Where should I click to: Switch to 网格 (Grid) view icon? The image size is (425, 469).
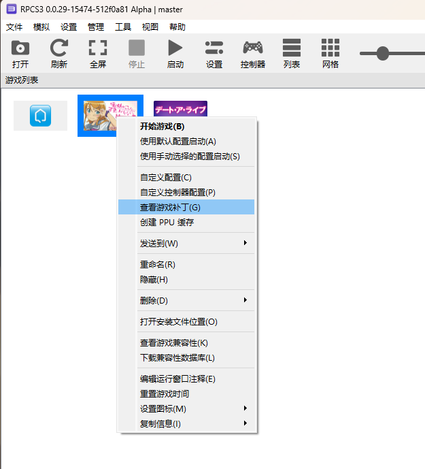(330, 48)
